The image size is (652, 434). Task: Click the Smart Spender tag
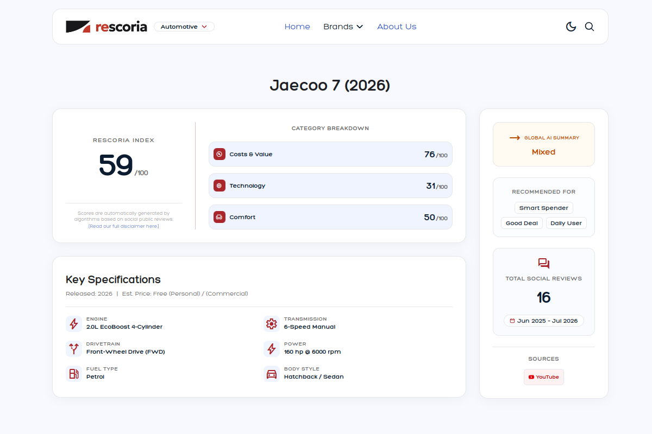click(x=544, y=208)
